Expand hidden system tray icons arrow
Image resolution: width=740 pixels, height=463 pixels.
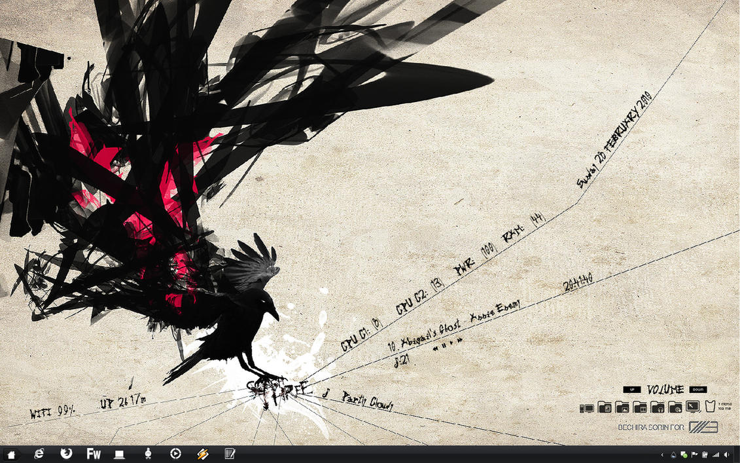[x=662, y=454]
